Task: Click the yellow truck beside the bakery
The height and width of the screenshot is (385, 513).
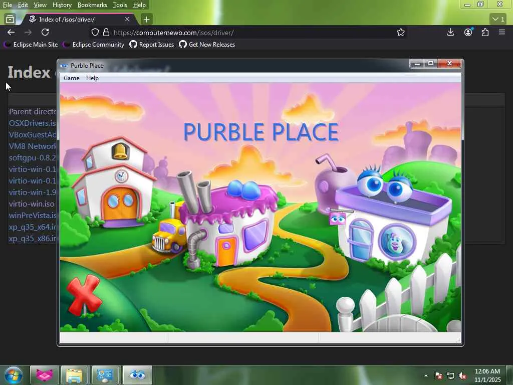Action: tap(168, 236)
